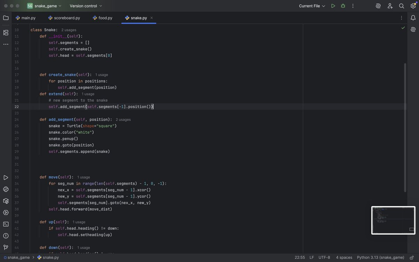Show '1 usage' hint for move
419x262 pixels.
coord(83,177)
